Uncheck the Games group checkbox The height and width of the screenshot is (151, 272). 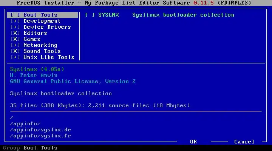15,39
